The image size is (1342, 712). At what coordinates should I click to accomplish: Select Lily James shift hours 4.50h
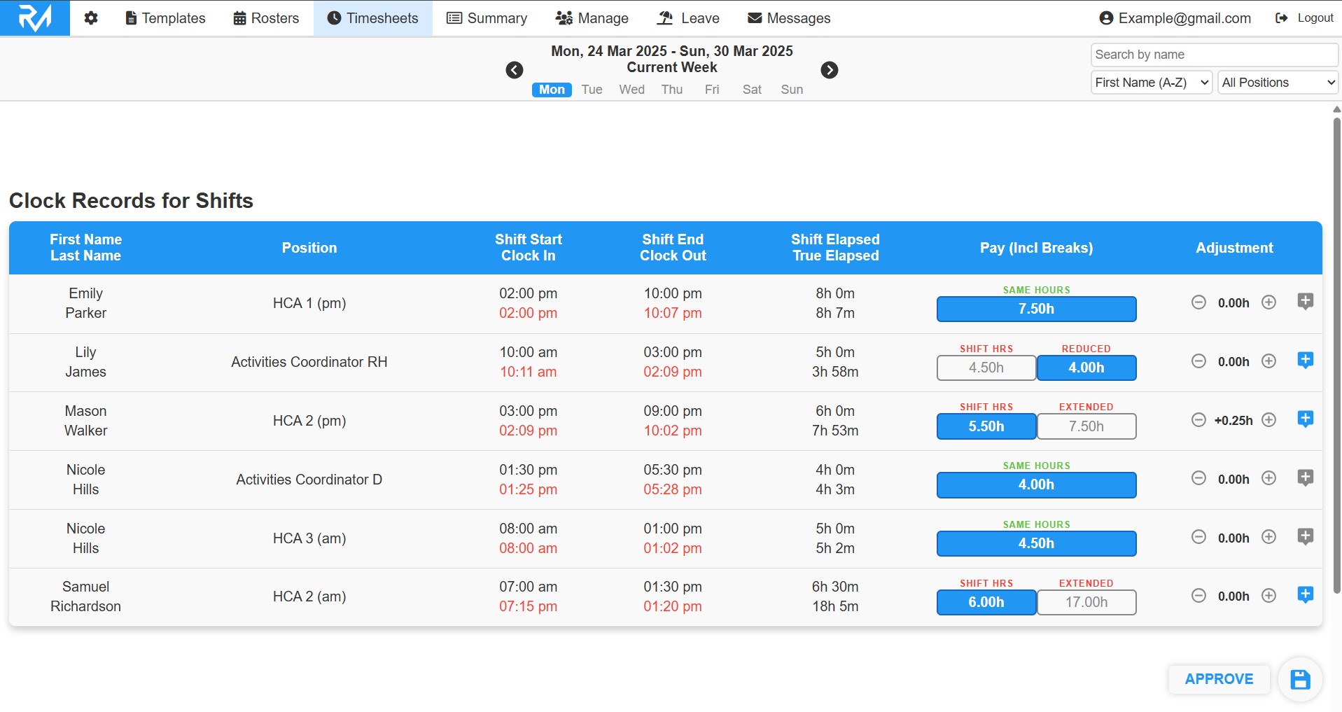point(986,368)
